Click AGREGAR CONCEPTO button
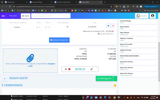 (x=59, y=40)
